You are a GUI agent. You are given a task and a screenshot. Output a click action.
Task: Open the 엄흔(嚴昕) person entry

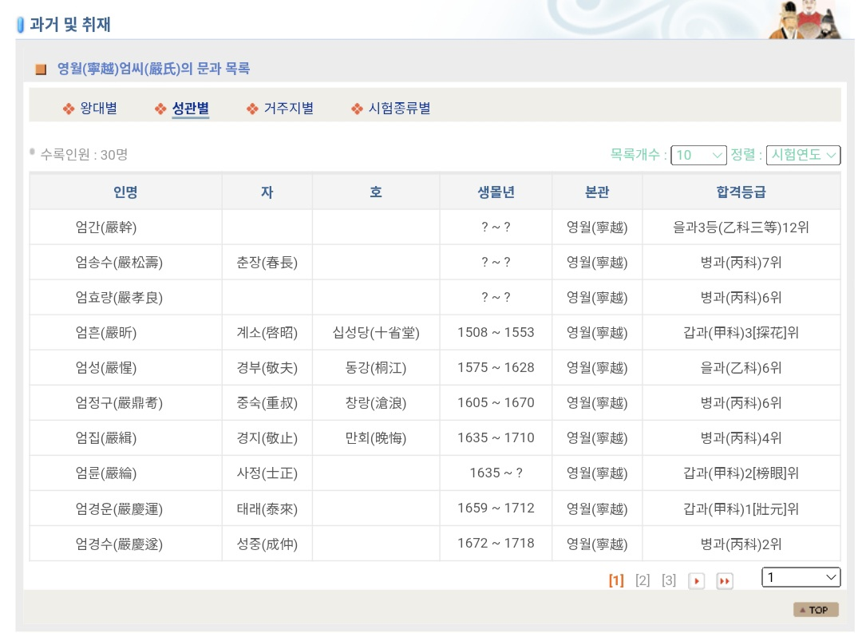[106, 333]
